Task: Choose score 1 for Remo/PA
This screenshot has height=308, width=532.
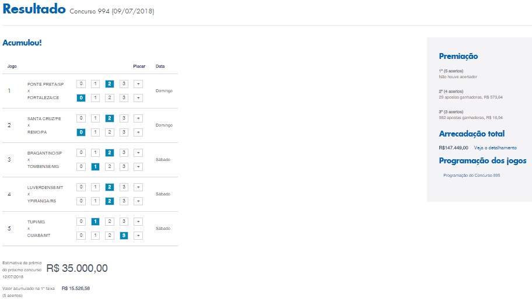Action: [x=95, y=132]
